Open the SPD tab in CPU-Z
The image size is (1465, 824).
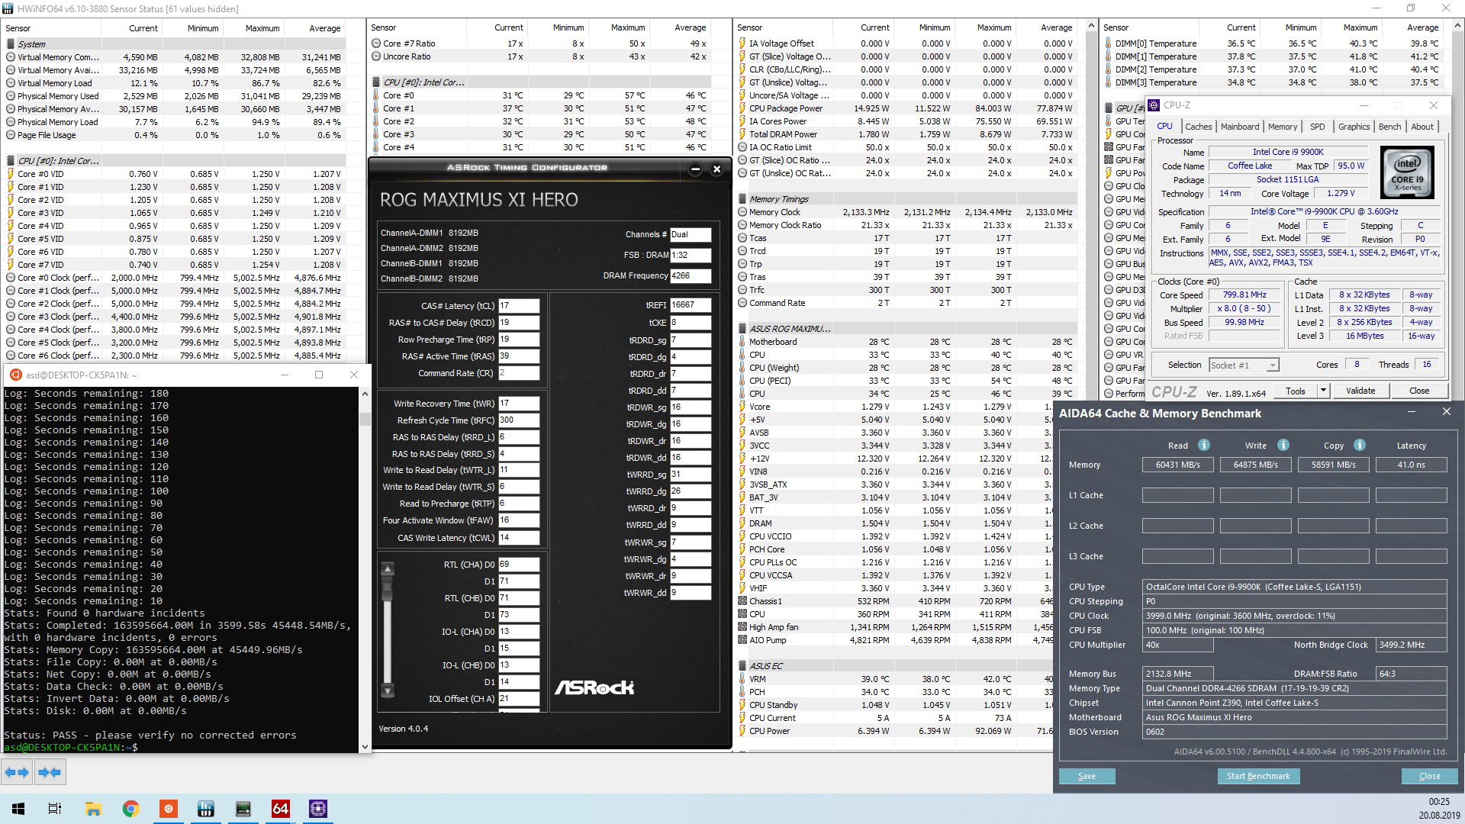coord(1317,127)
